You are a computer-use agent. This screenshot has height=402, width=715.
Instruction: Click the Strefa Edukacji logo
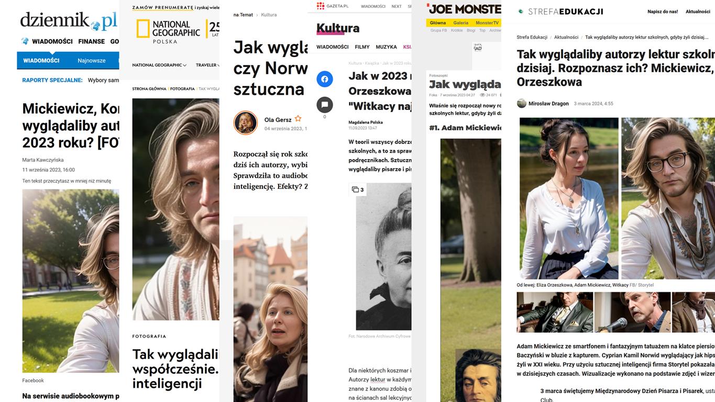click(560, 12)
